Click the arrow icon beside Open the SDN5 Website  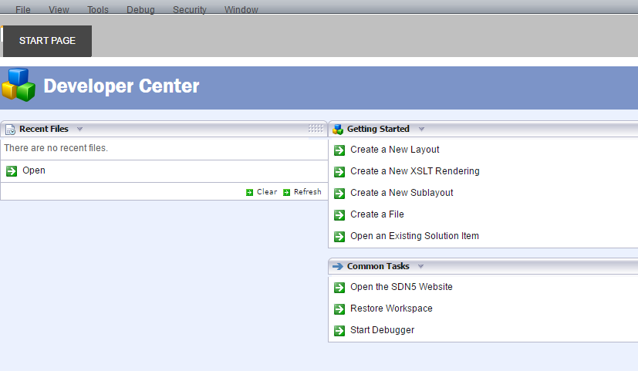tap(339, 288)
